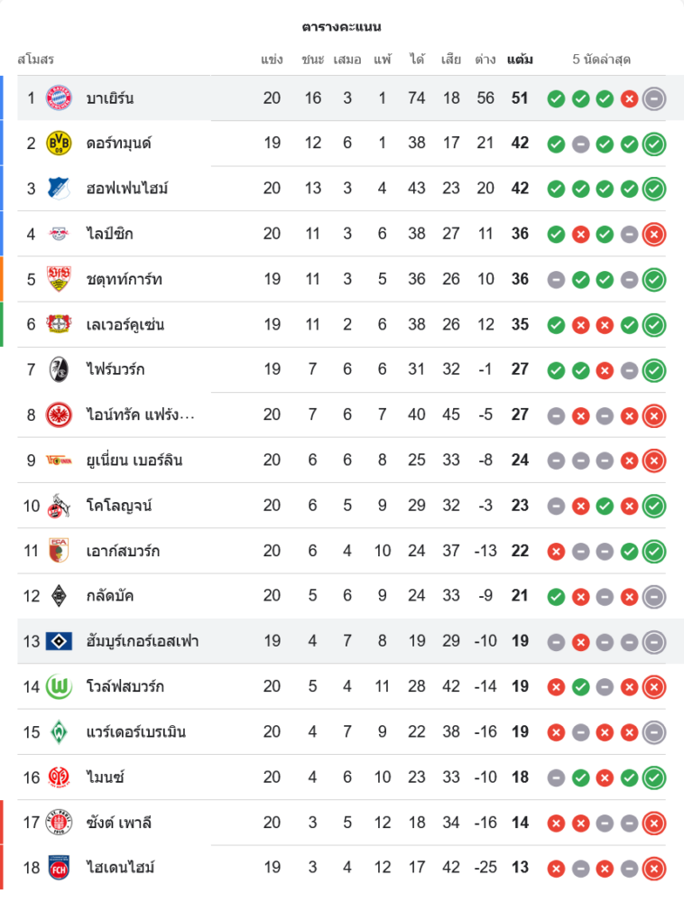
Task: Click the Bayer Leverkusen logo
Action: pos(59,324)
